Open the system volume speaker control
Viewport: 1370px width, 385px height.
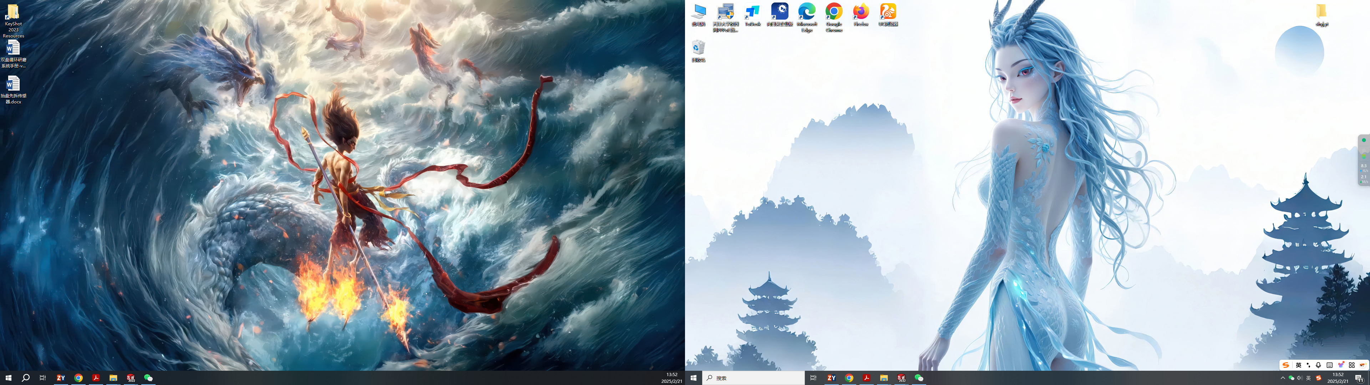click(x=1300, y=378)
